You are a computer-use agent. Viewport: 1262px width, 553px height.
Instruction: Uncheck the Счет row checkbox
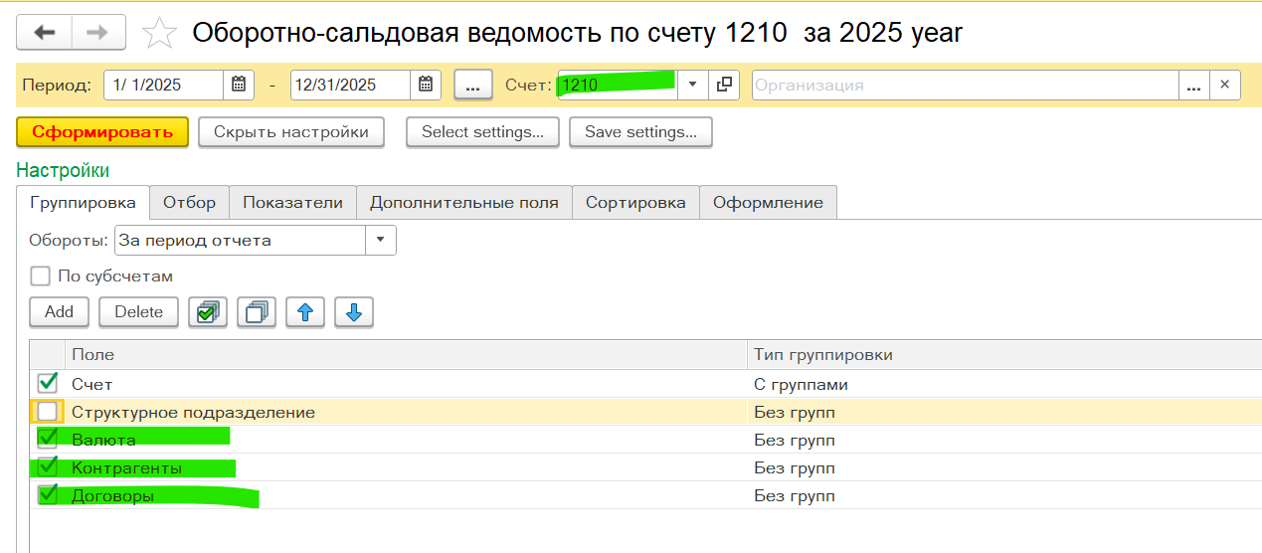47,383
